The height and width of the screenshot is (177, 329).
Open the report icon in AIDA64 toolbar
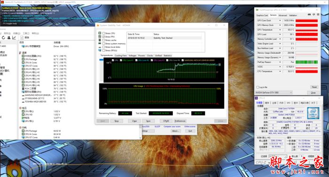point(22,38)
